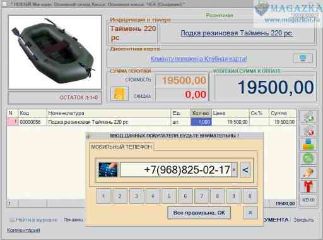Click the red gift ribbon icon
The height and width of the screenshot is (240, 323).
(308, 186)
